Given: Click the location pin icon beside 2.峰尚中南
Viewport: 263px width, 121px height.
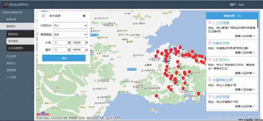Looking at the screenshot, I should click(210, 43).
